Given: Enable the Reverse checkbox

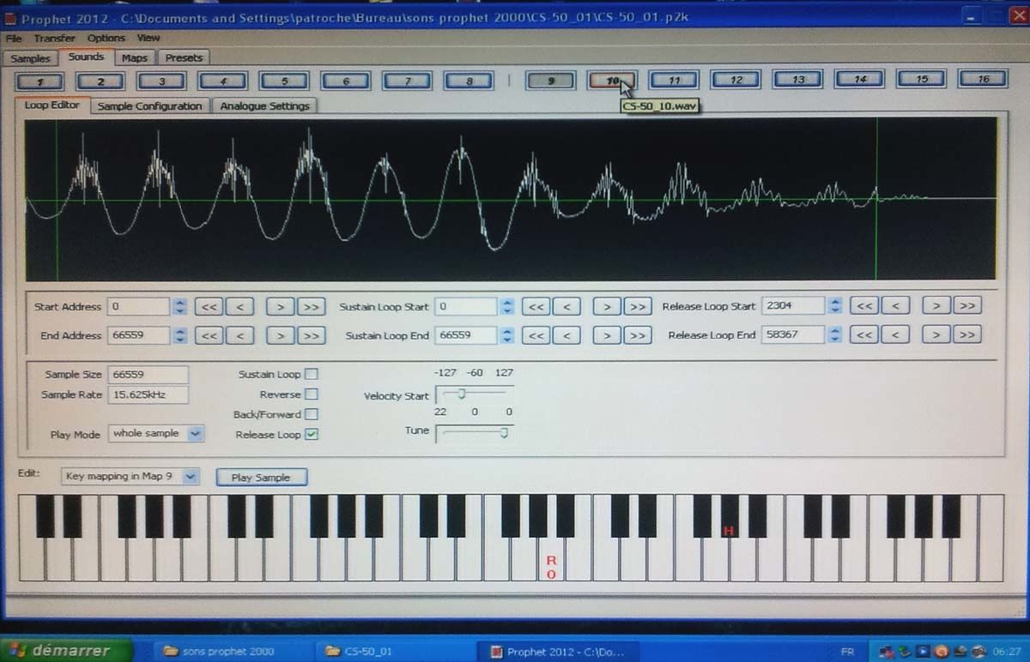Looking at the screenshot, I should coord(312,394).
